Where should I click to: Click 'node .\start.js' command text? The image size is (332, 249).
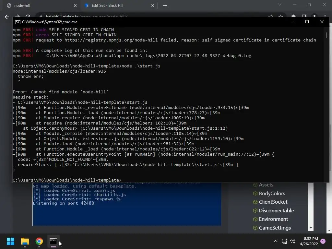141,66
